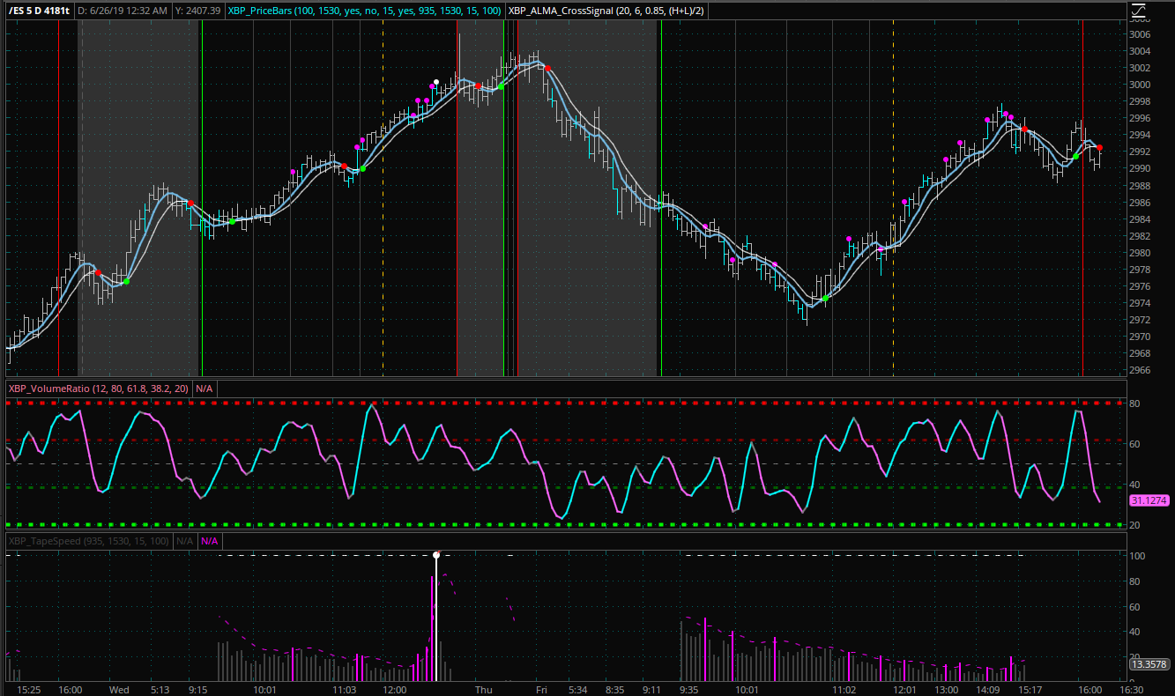1175x696 pixels.
Task: Click the /ES 5 D 4181t symbol label
Action: [x=36, y=11]
